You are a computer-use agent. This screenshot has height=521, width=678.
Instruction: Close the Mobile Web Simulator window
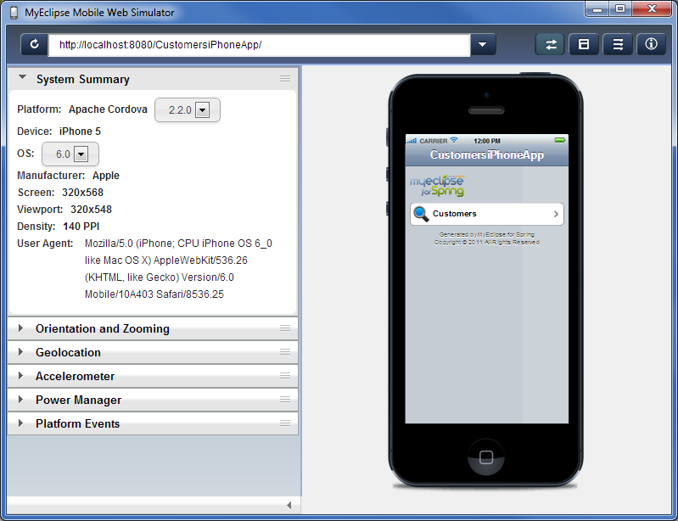[x=652, y=8]
